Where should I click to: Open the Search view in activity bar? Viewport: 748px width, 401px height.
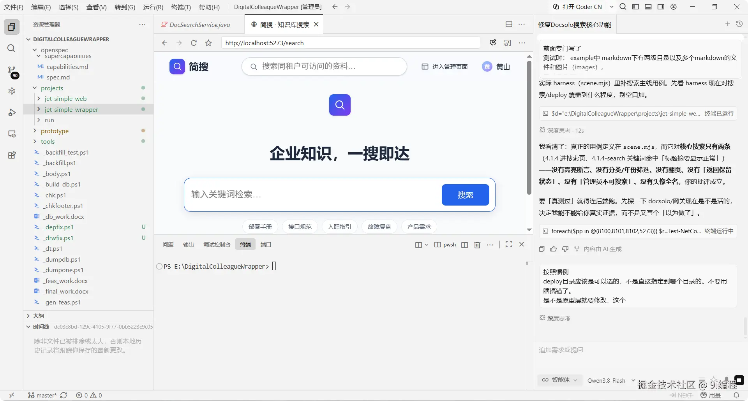(x=11, y=48)
